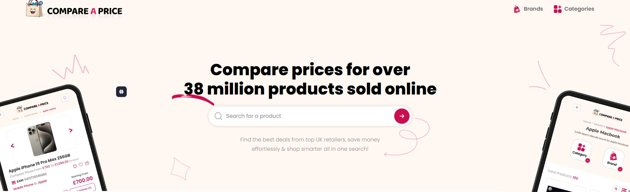Click the Brands tag icon
Image resolution: width=630 pixels, height=192 pixels.
517,9
